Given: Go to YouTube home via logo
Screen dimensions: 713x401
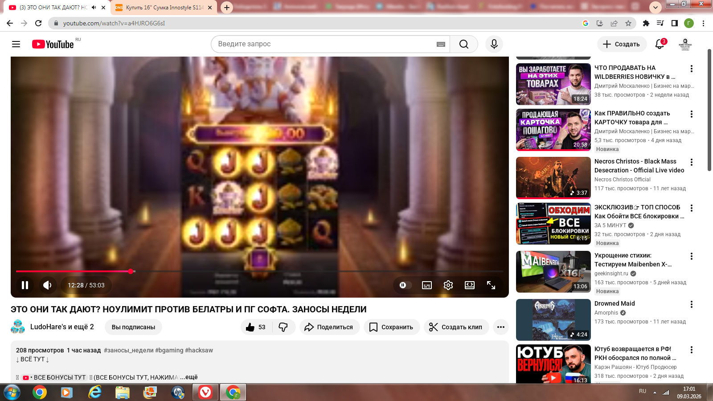Looking at the screenshot, I should pos(53,44).
